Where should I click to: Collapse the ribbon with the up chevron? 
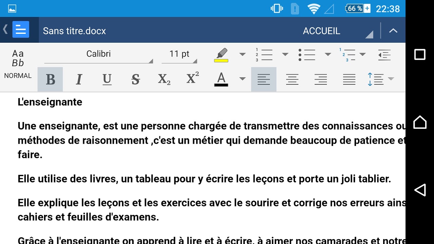[393, 30]
